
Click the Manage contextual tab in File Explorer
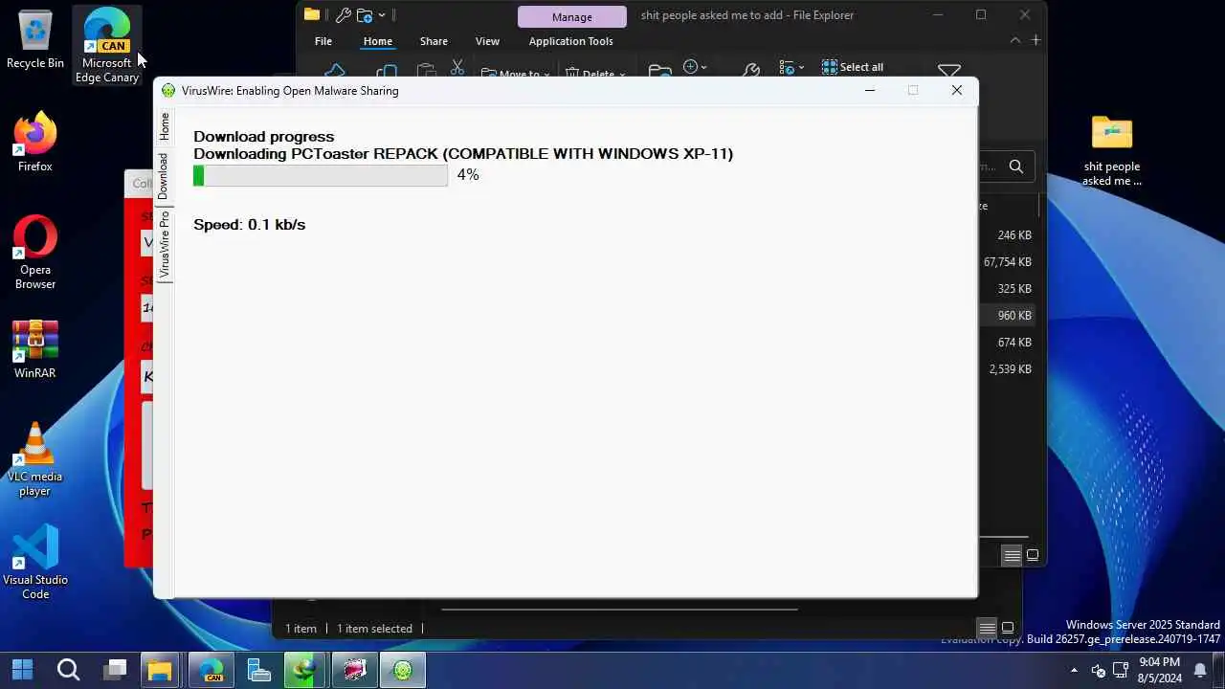pos(572,17)
